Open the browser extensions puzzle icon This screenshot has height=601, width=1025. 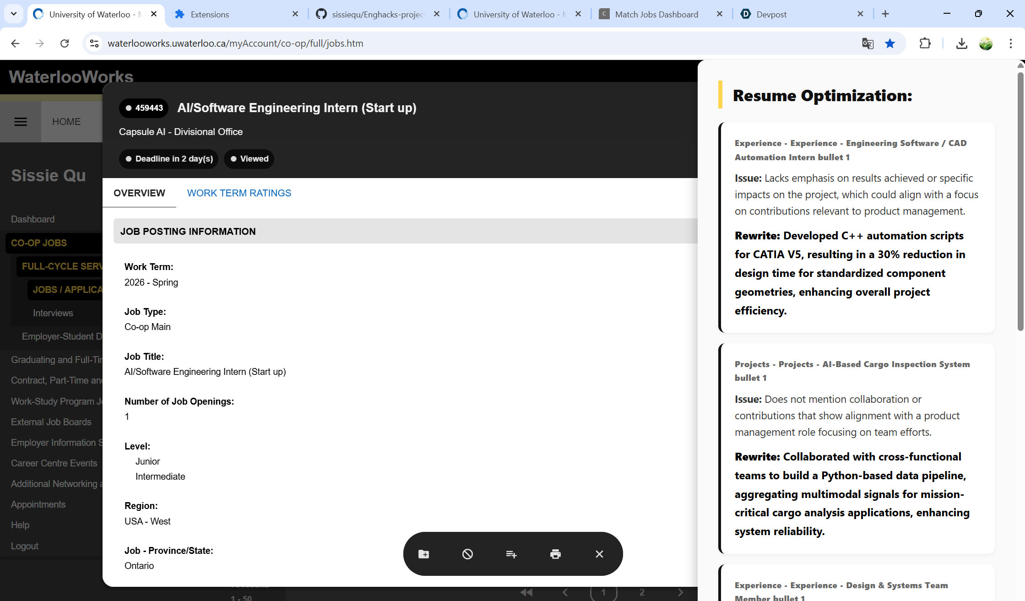pyautogui.click(x=925, y=43)
